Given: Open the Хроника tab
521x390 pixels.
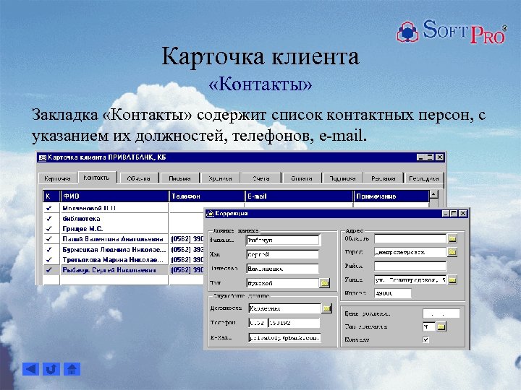Looking at the screenshot, I should 220,178.
